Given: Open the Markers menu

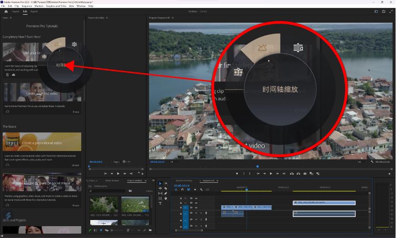Looking at the screenshot, I should click(x=39, y=6).
